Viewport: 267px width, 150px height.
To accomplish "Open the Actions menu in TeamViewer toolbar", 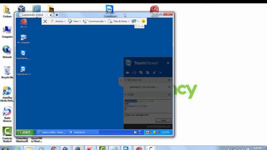I will (x=58, y=21).
